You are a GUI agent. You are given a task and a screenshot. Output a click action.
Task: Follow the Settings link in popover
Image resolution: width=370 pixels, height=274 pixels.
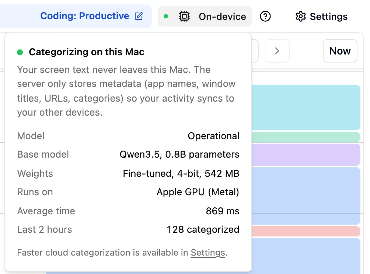coord(208,253)
